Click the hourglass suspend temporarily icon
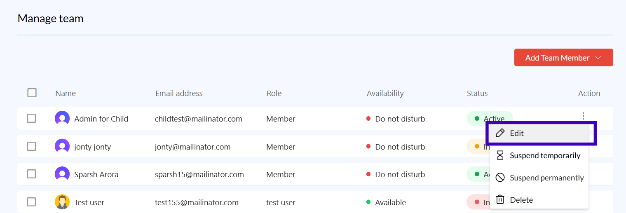This screenshot has width=626, height=213. tap(500, 155)
